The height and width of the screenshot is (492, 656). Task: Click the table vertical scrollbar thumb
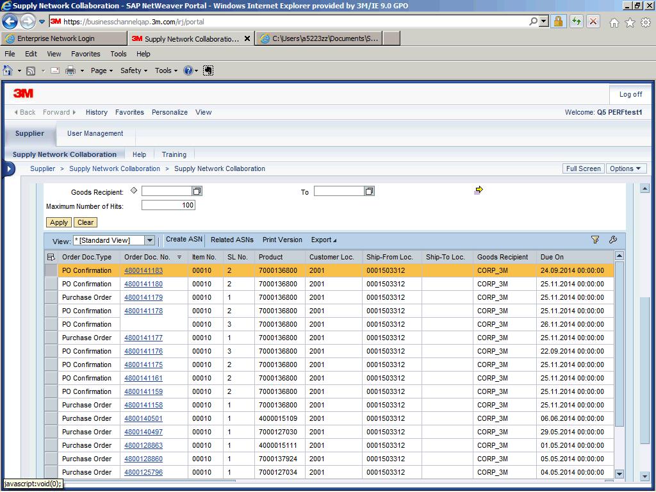pyautogui.click(x=619, y=344)
